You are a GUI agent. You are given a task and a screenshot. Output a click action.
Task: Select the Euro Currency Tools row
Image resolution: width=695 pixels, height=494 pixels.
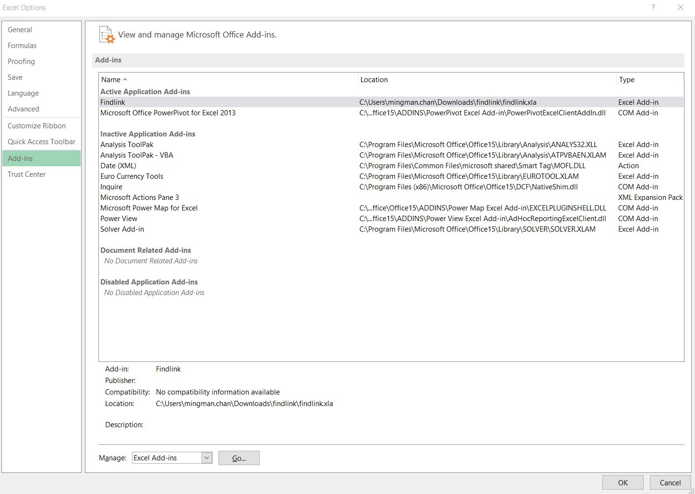coord(391,176)
